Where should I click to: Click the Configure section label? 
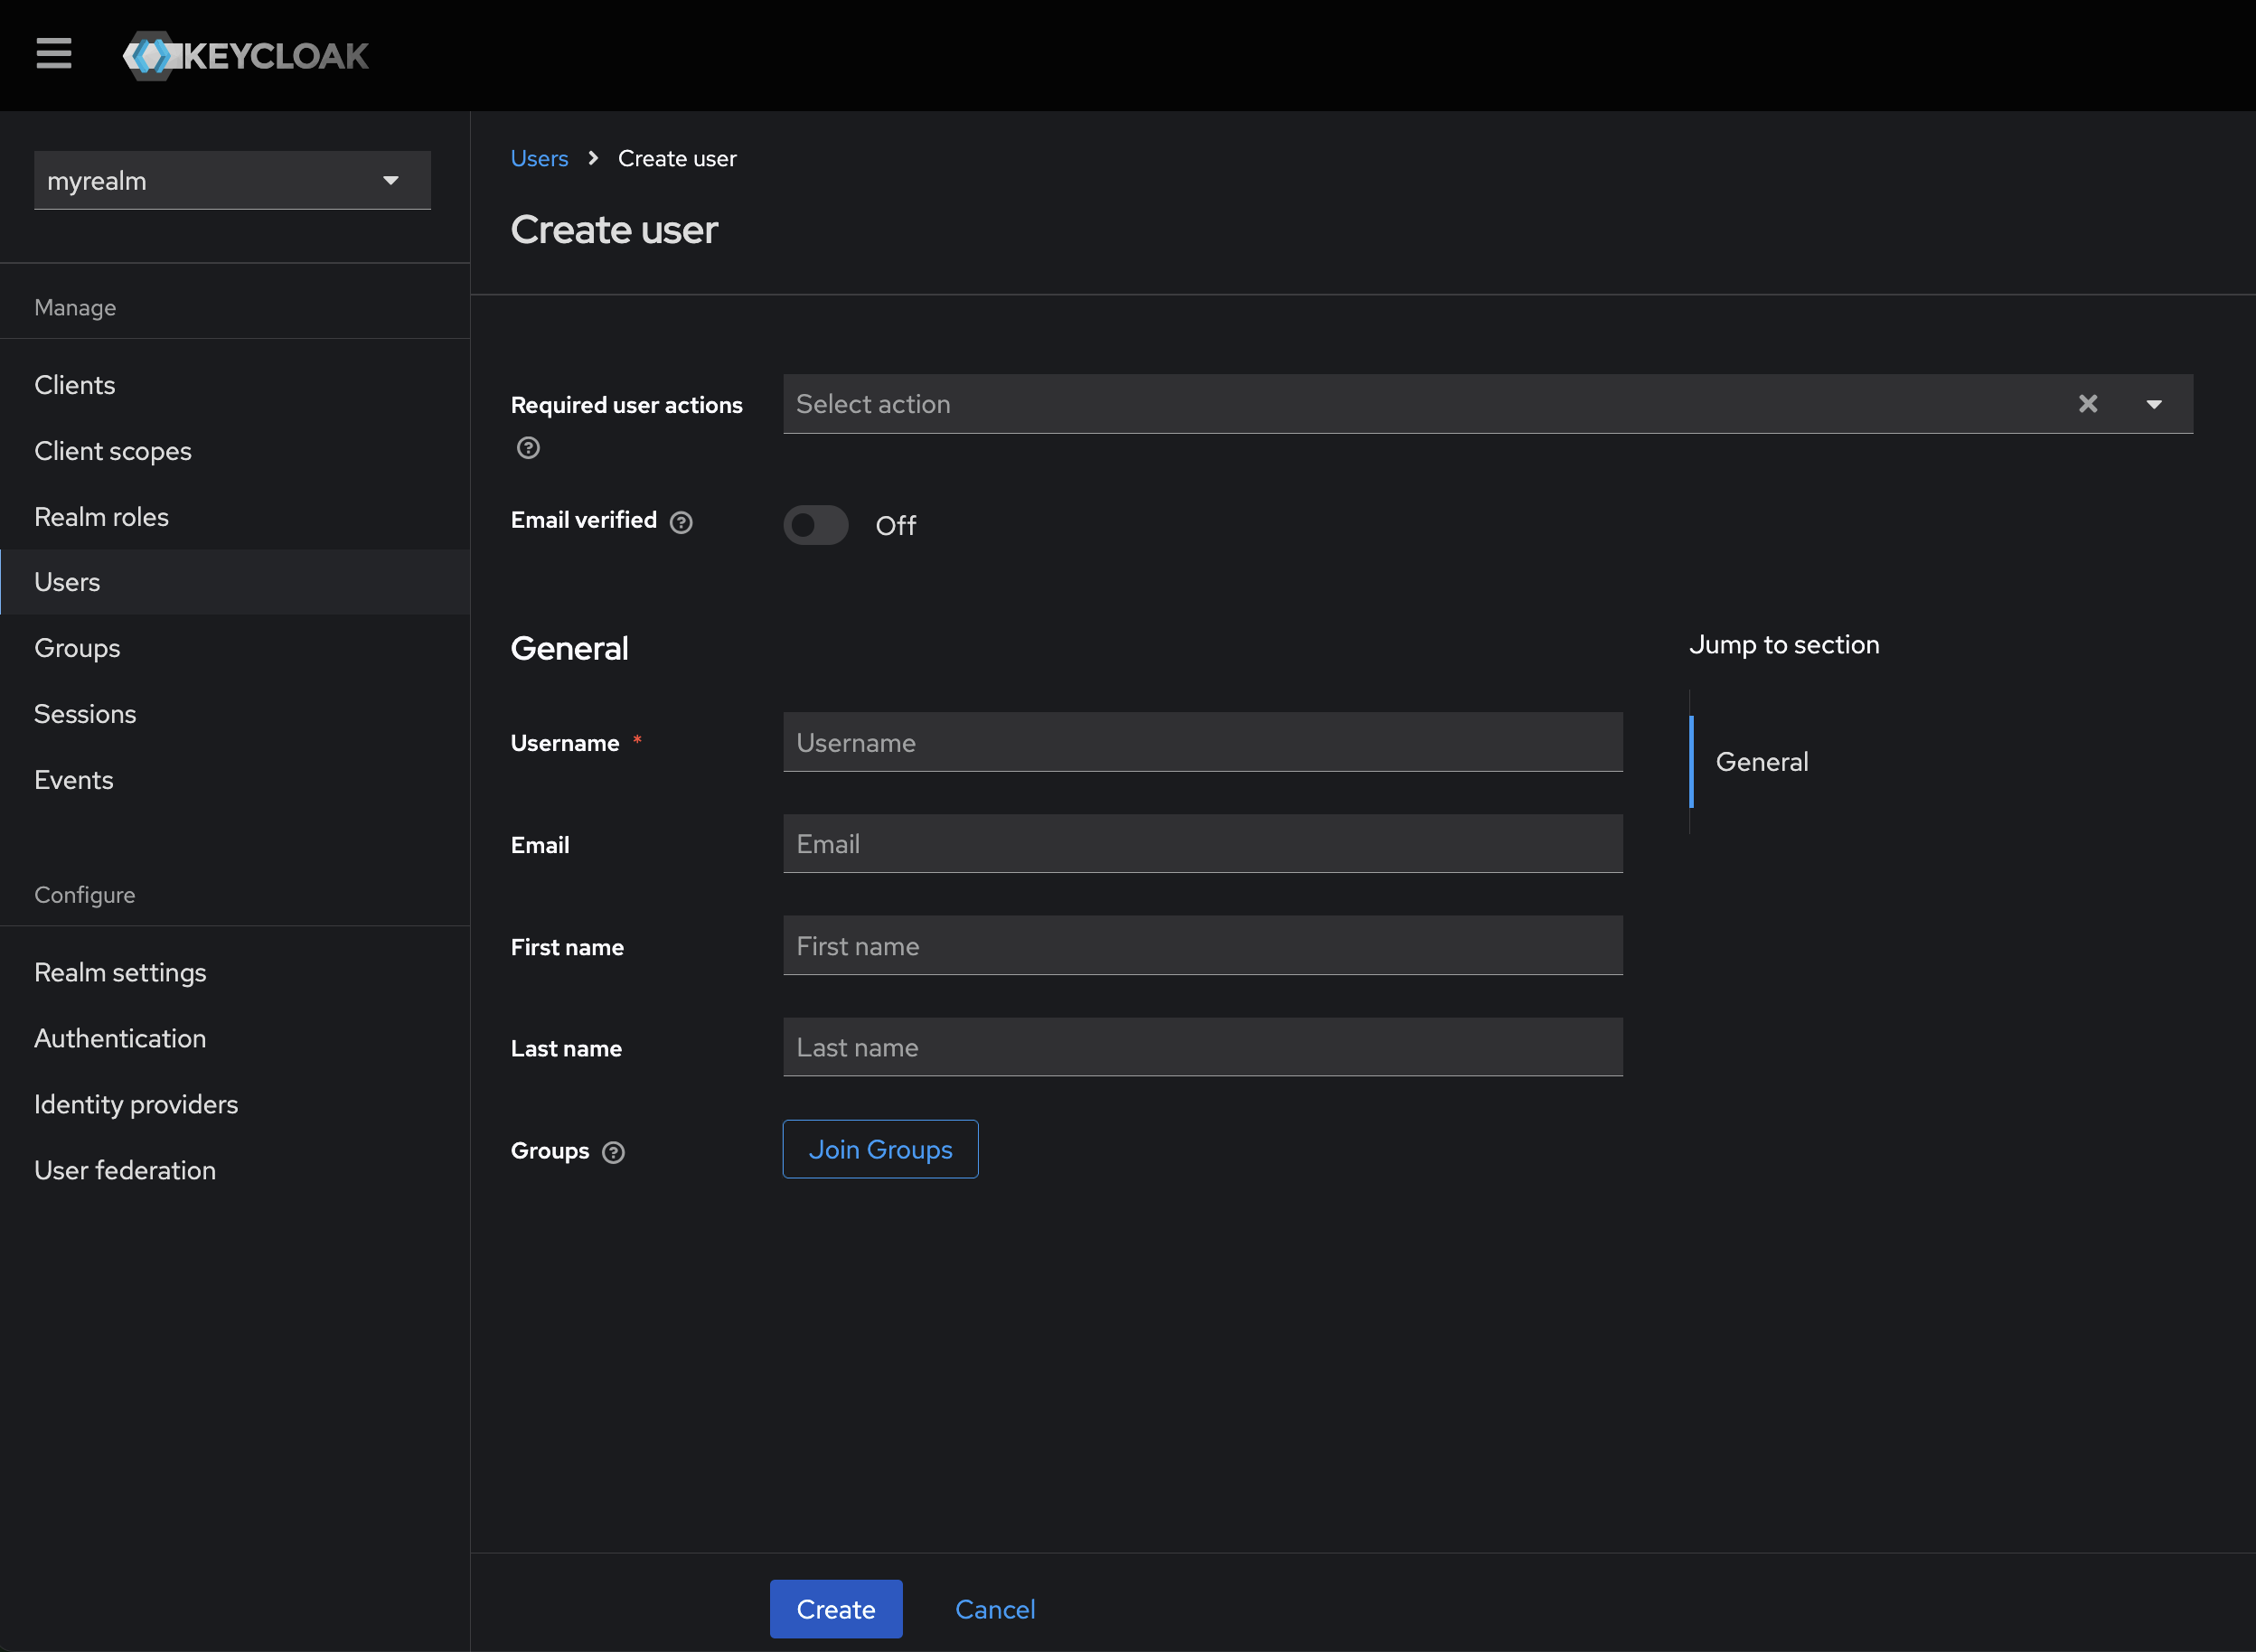[84, 895]
